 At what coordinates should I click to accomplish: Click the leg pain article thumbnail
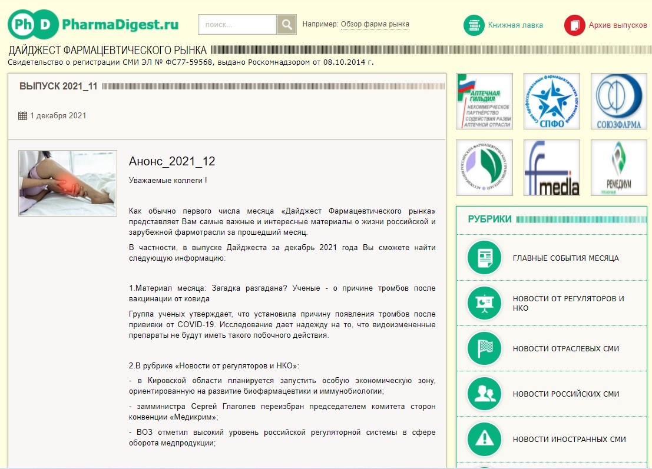[68, 183]
